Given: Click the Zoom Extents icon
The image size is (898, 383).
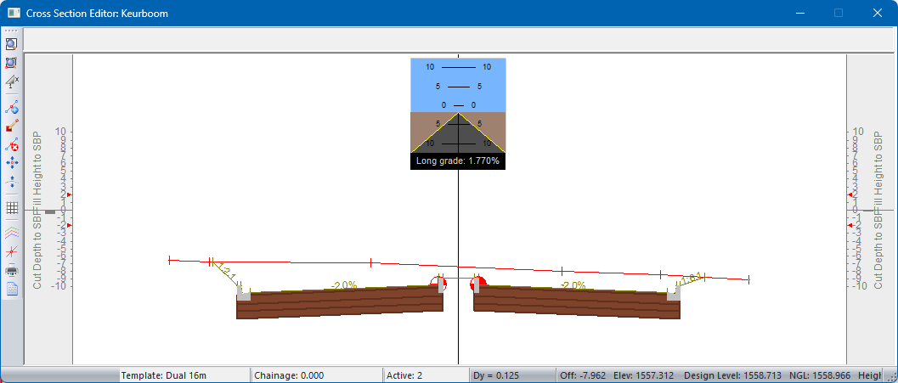Looking at the screenshot, I should point(12,63).
